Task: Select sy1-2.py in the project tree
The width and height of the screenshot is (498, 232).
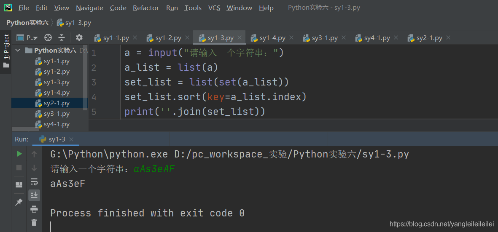Action: 52,72
